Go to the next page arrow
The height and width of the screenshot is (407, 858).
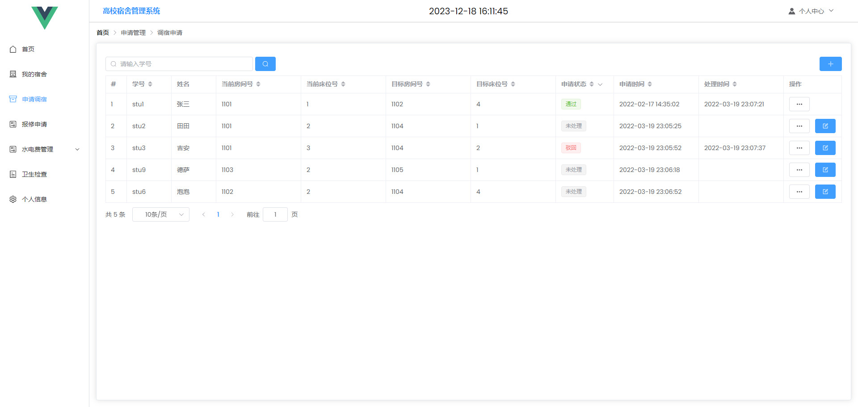pyautogui.click(x=232, y=214)
